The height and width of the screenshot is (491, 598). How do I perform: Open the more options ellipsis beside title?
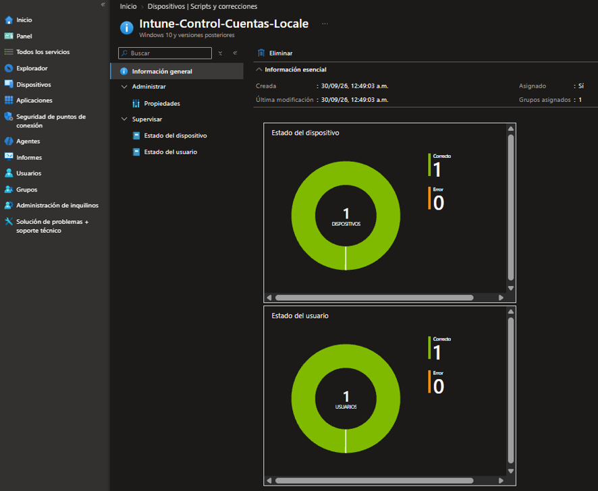pos(325,24)
